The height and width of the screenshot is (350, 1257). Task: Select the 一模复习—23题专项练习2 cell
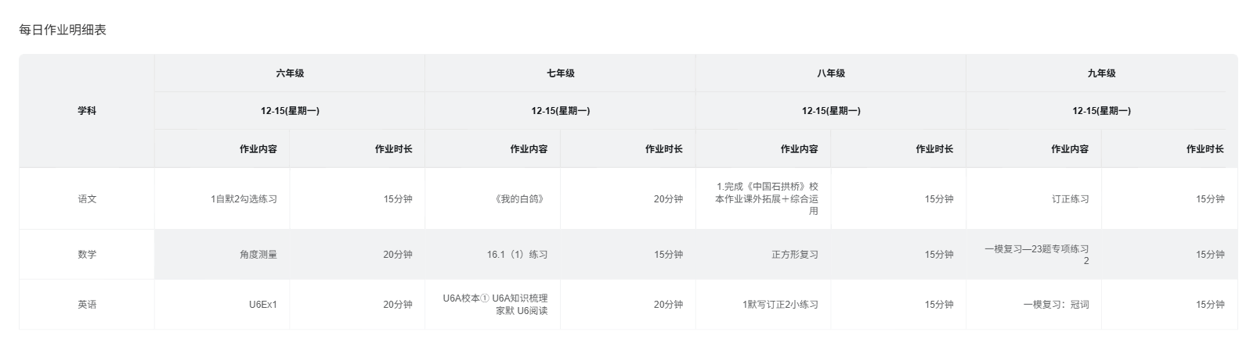pyautogui.click(x=1037, y=255)
